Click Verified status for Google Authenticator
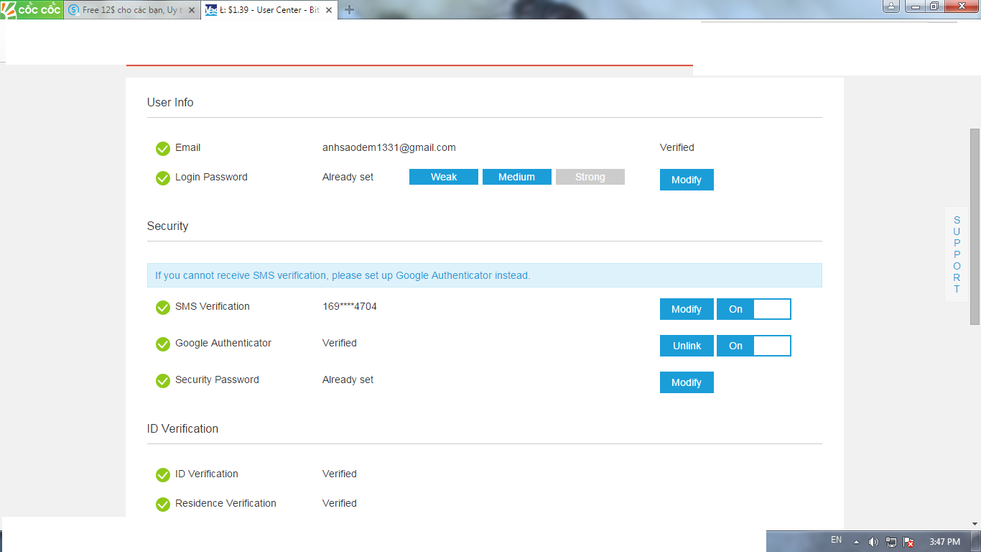Screen dimensions: 981x552 pos(340,343)
